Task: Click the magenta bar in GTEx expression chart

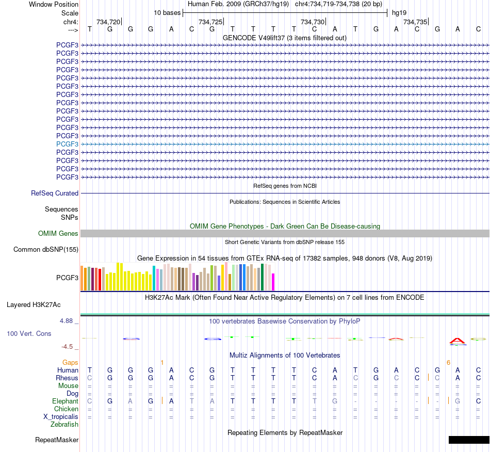Action: point(273,282)
